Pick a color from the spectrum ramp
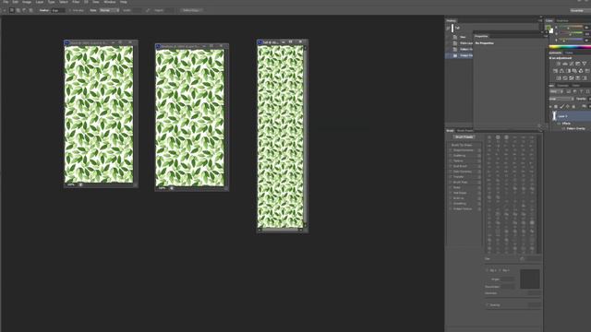 [570, 47]
